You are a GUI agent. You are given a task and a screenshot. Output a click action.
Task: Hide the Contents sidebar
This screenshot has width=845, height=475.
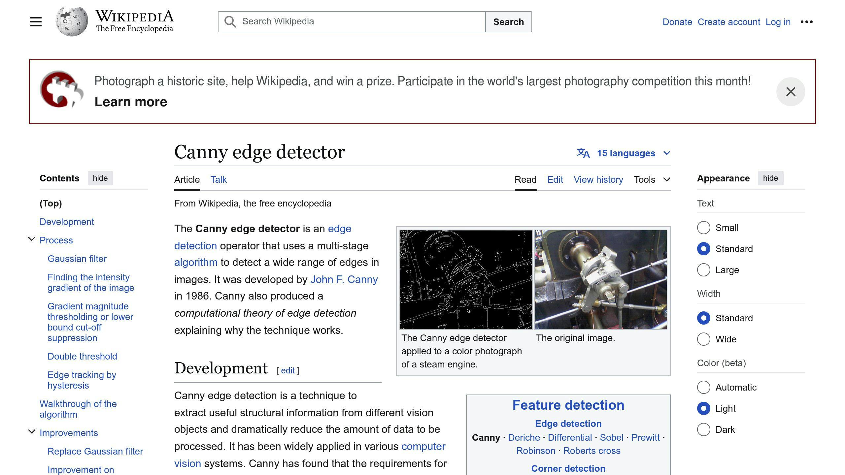(x=100, y=178)
